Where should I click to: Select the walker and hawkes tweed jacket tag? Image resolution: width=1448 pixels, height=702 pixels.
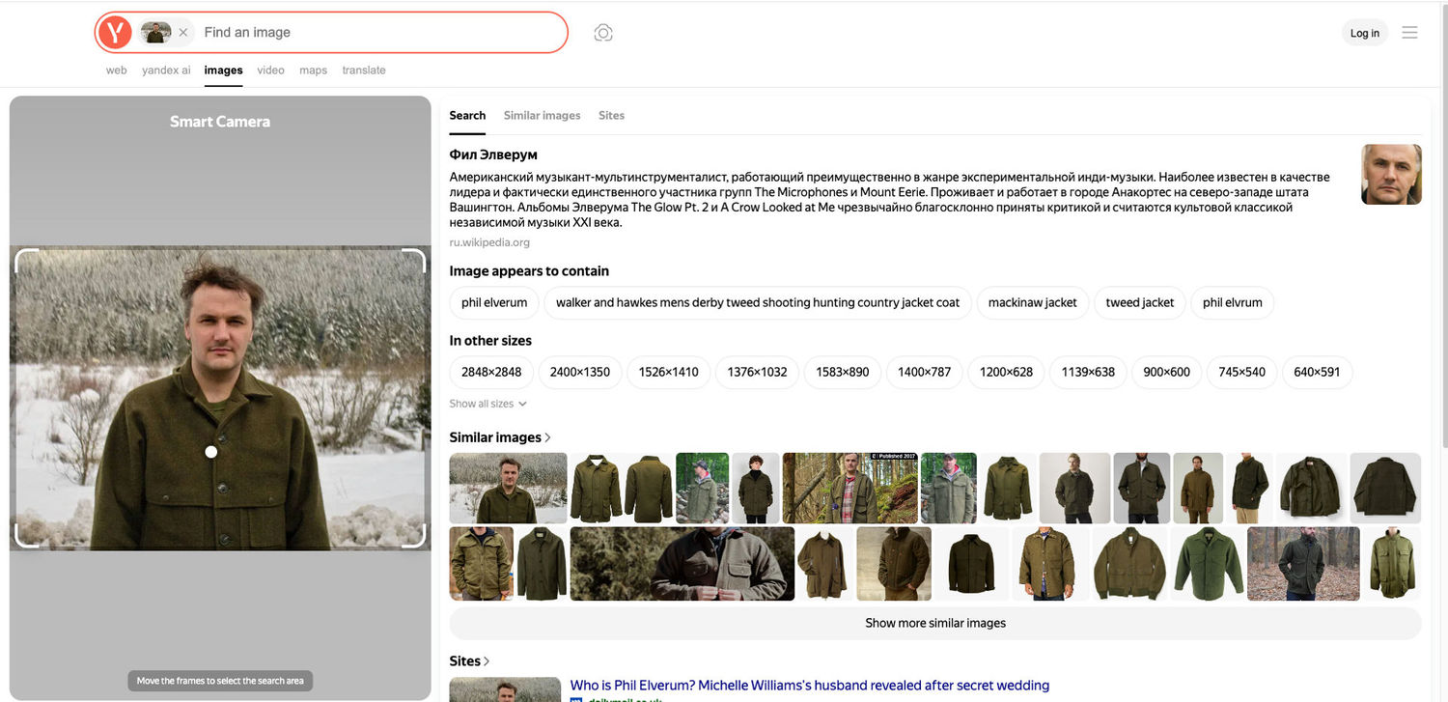tap(758, 302)
